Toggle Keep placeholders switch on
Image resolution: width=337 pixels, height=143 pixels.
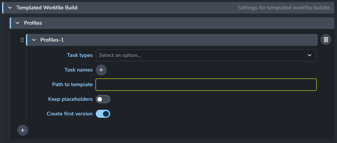tap(103, 99)
